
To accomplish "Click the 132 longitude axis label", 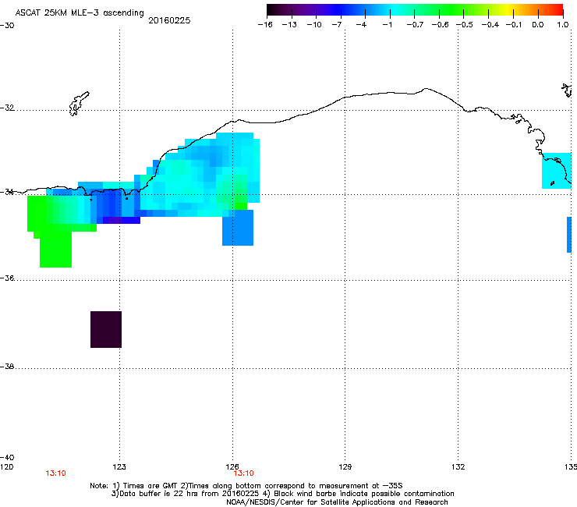I will (x=458, y=467).
